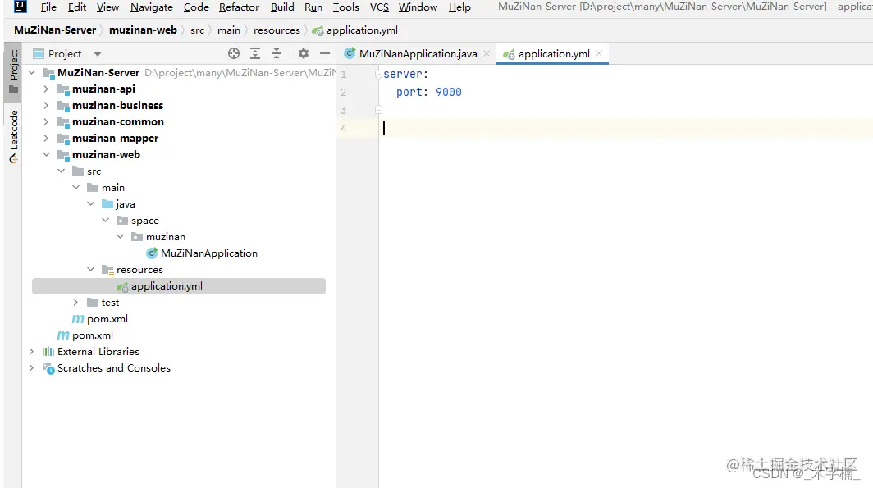Open the File menu
This screenshot has width=873, height=488.
point(48,7)
